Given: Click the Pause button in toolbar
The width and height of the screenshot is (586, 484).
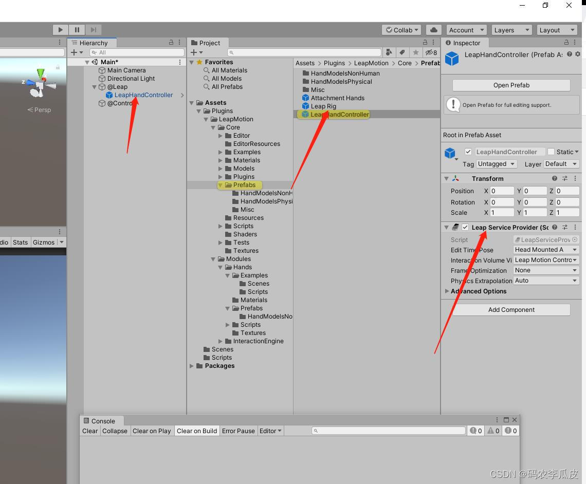Looking at the screenshot, I should [77, 29].
